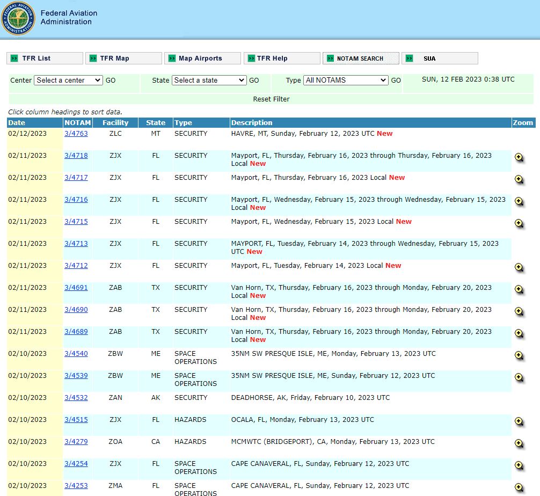Image resolution: width=540 pixels, height=496 pixels.
Task: Open NOTAM 3/4763 link
Action: [x=76, y=134]
